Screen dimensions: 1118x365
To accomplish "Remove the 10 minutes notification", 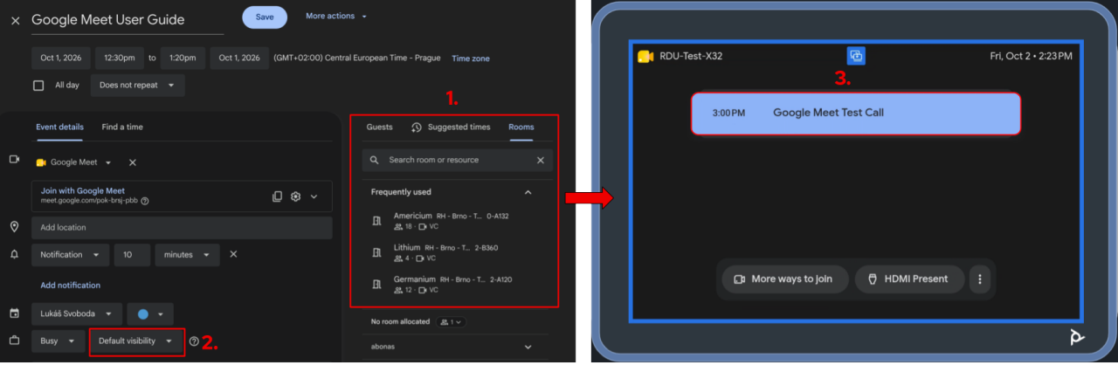I will [233, 254].
